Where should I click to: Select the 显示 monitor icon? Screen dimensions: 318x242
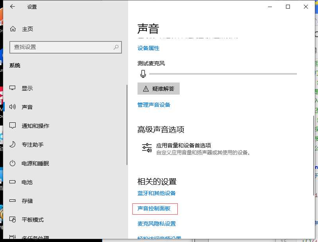click(x=13, y=88)
